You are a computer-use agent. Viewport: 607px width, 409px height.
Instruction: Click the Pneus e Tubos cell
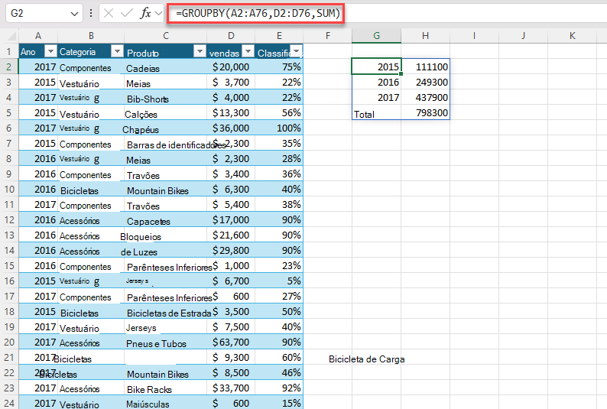166,342
